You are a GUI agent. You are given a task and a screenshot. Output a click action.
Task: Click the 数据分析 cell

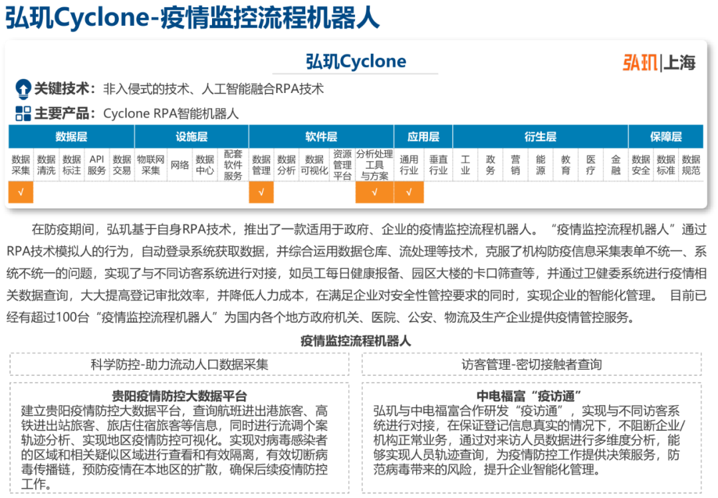point(286,165)
